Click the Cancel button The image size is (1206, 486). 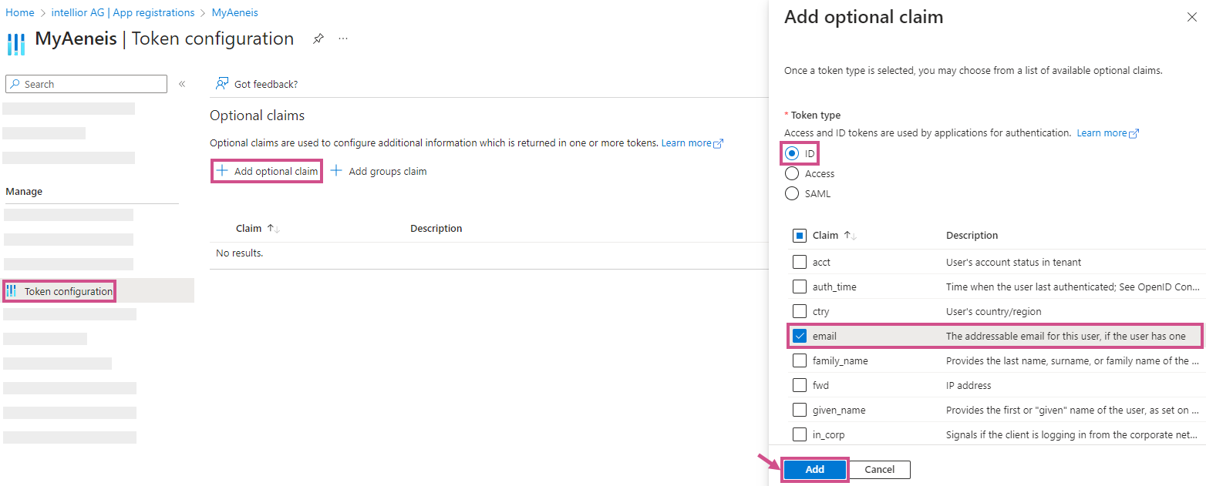pyautogui.click(x=879, y=470)
